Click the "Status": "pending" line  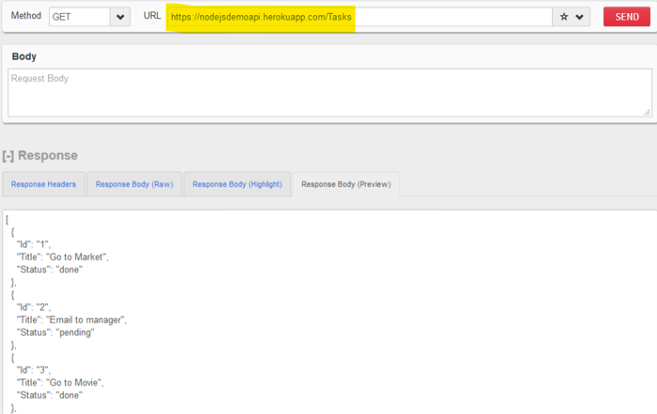pos(55,332)
